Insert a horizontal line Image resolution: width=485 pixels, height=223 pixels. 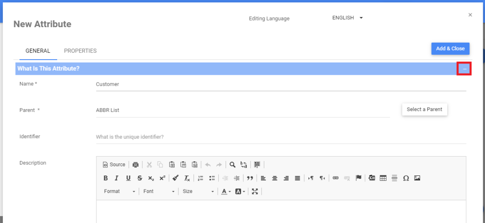tap(394, 178)
